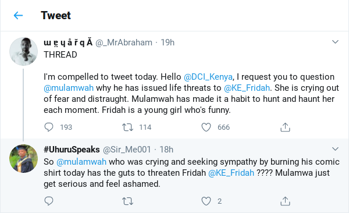This screenshot has width=349, height=213.
Task: Go back using the blue arrow
Action: click(18, 16)
